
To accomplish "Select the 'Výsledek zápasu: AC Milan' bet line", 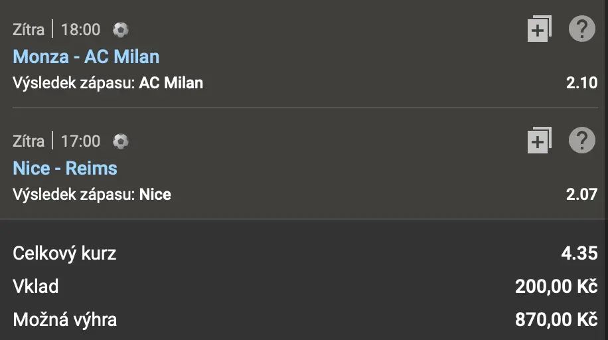I will coord(108,83).
